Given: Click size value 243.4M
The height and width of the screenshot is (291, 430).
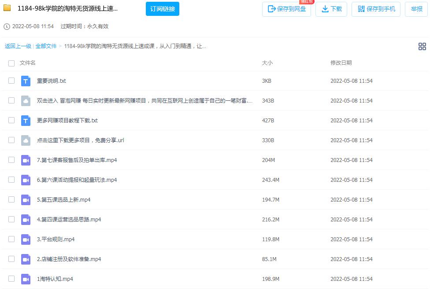Looking at the screenshot, I should (271, 180).
